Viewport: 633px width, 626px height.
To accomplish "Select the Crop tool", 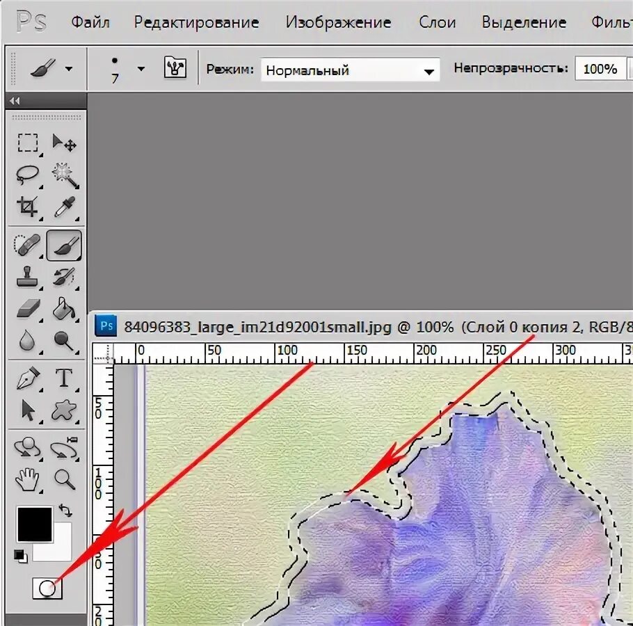I will (27, 207).
